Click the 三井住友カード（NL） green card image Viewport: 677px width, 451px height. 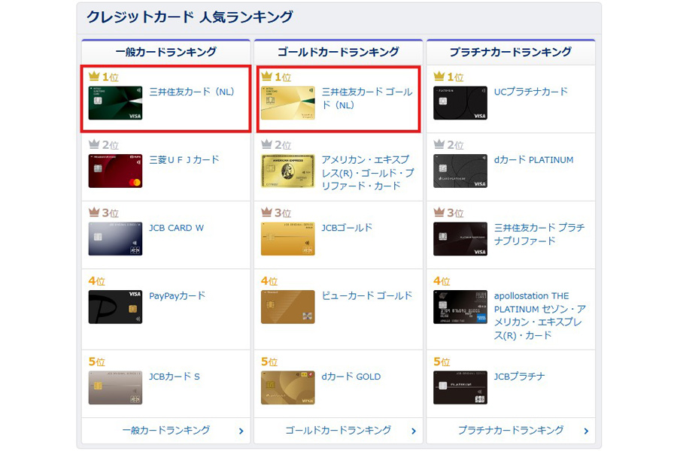(x=115, y=103)
